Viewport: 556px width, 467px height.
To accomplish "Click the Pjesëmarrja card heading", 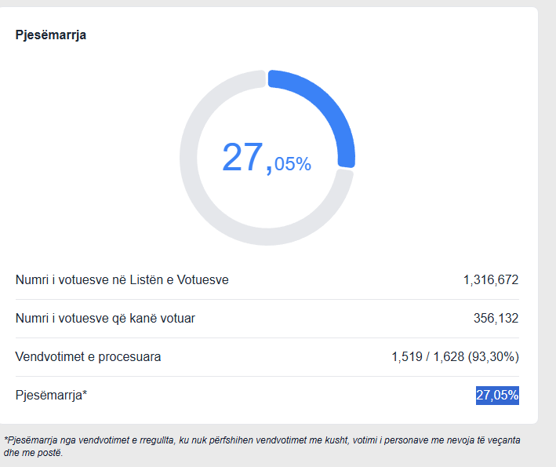I will coord(51,35).
